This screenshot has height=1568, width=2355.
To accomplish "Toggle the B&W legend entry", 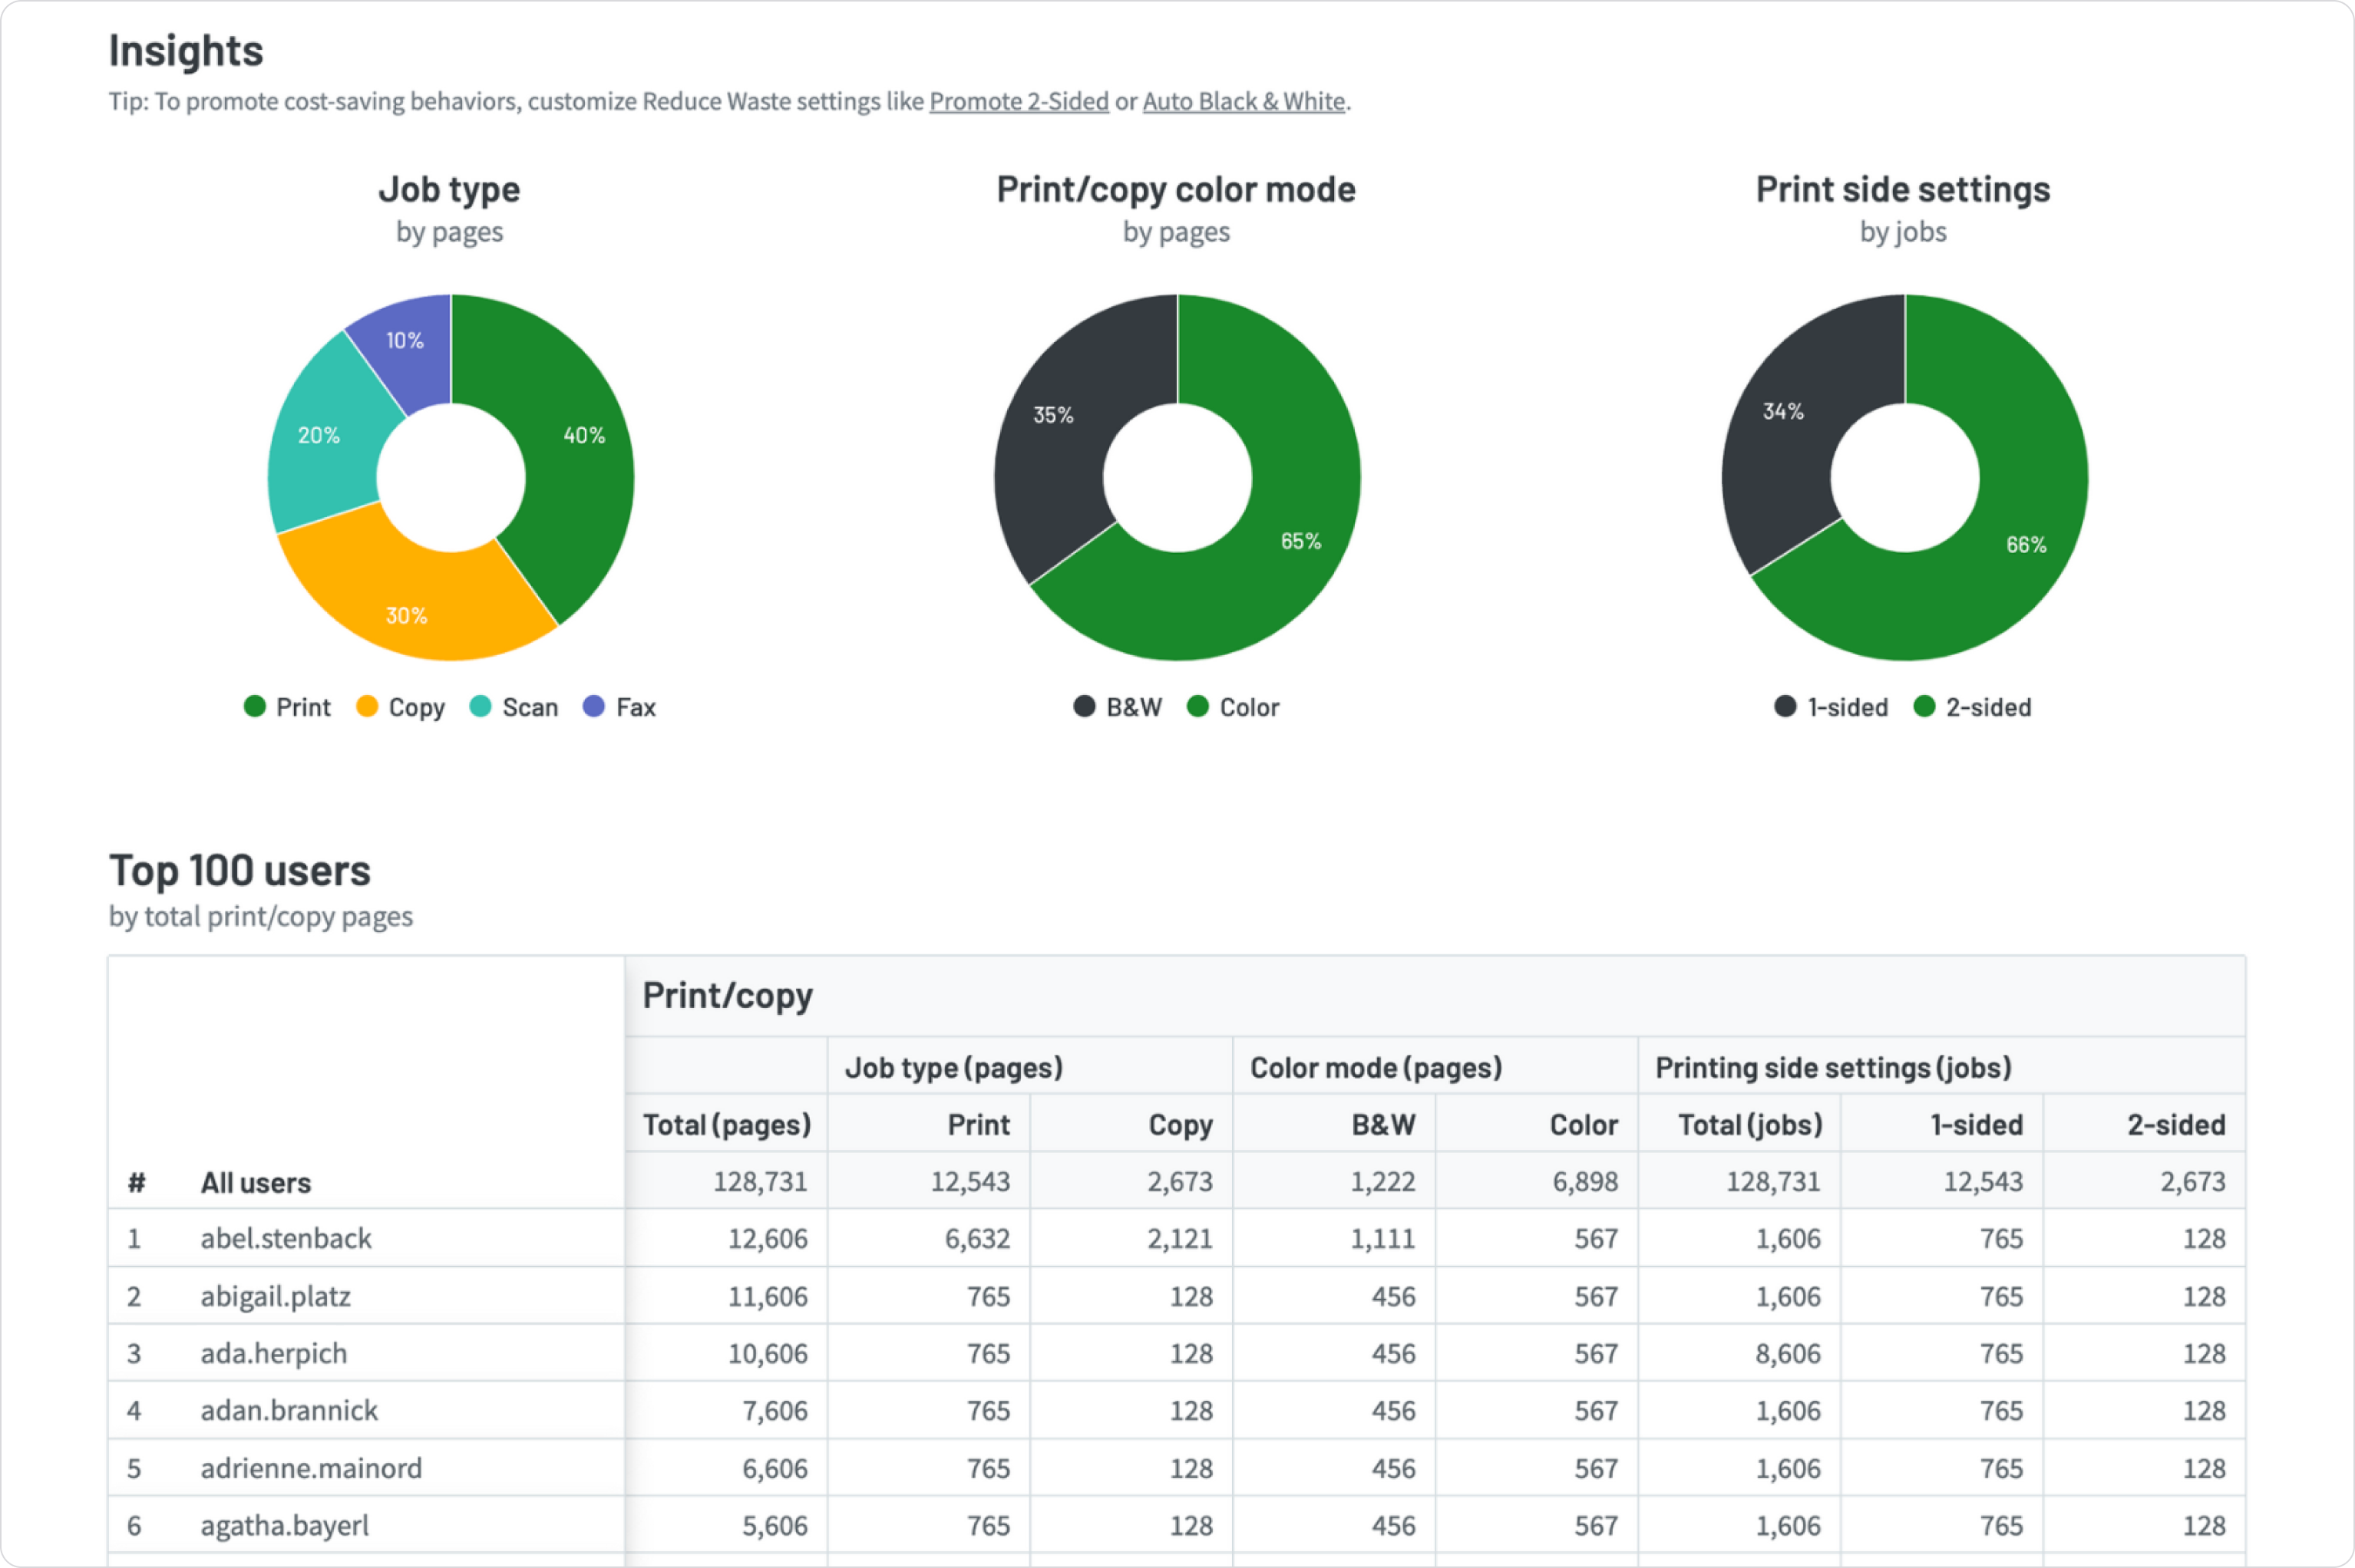I will tap(1118, 707).
